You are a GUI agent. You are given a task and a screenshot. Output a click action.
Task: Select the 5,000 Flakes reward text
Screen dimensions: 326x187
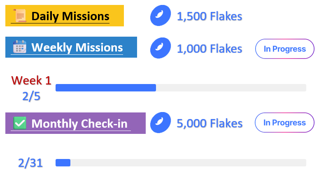point(210,123)
